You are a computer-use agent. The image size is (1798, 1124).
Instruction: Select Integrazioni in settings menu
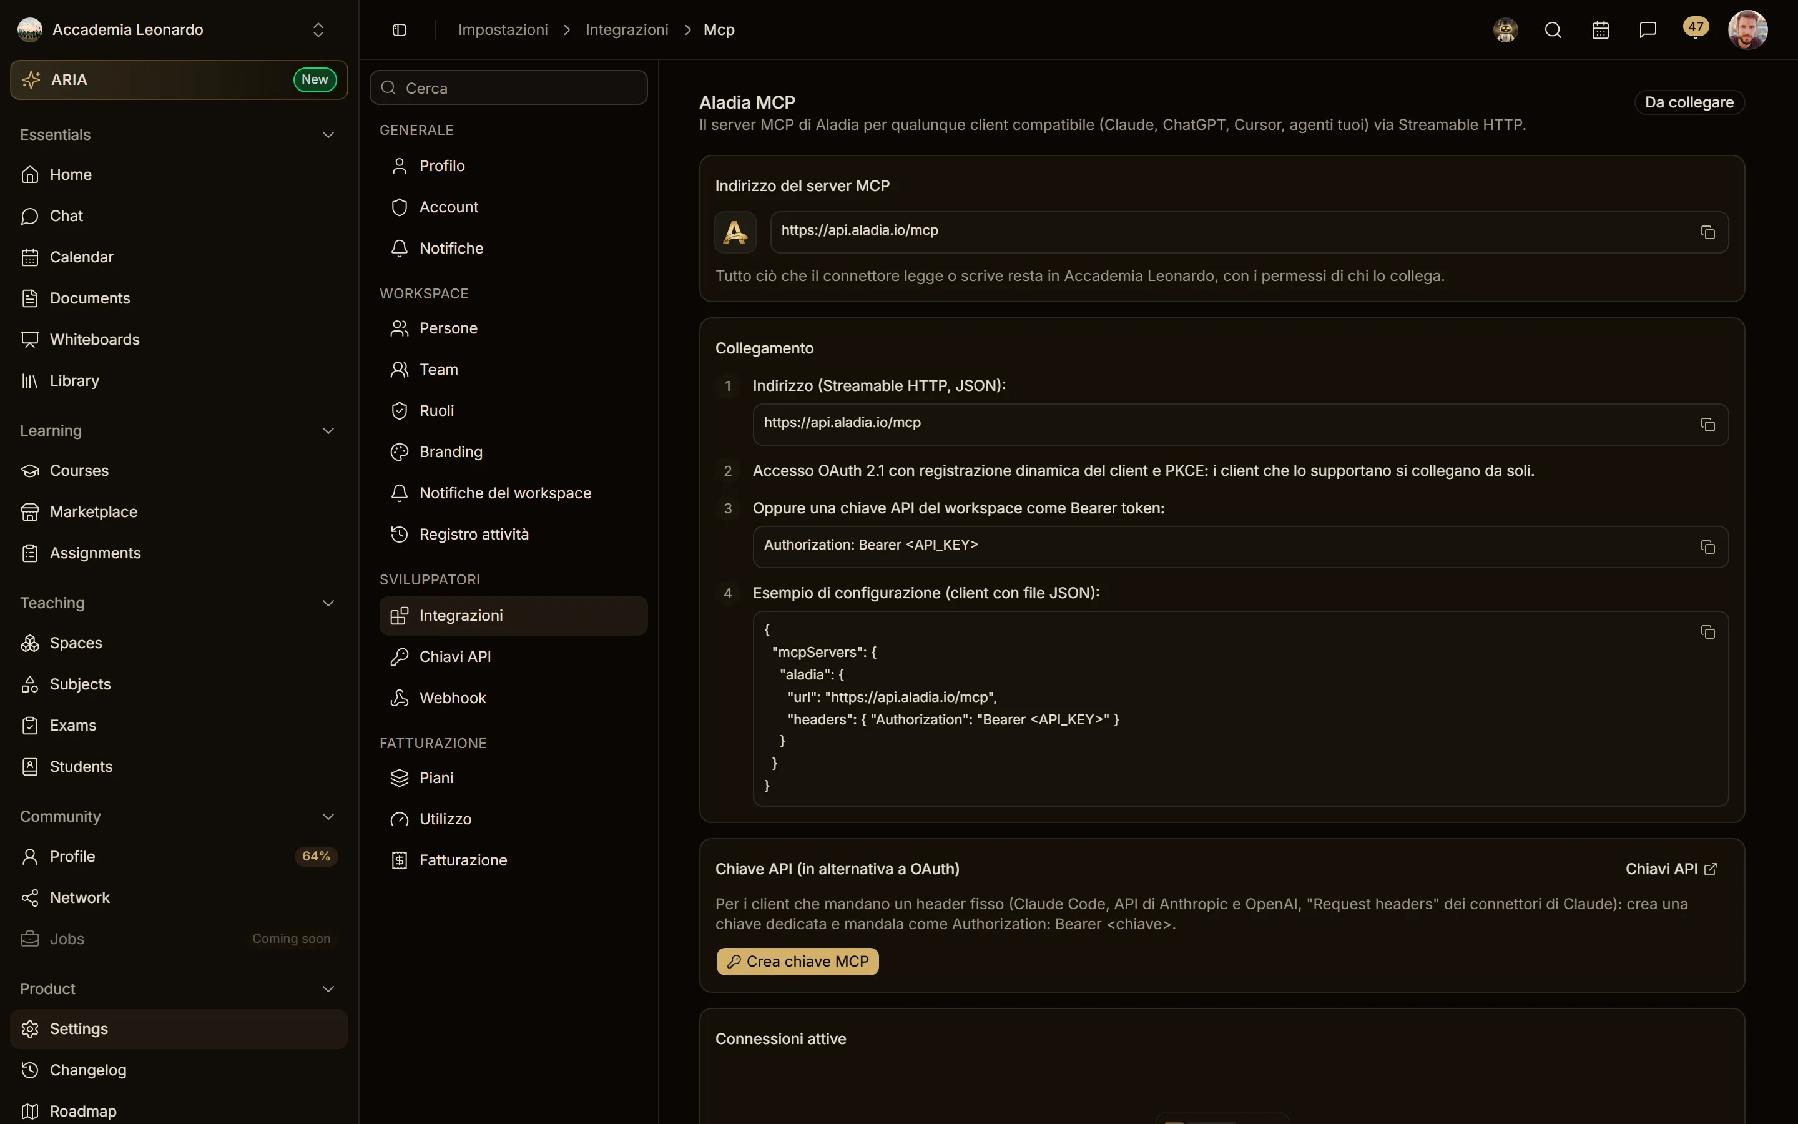(513, 616)
